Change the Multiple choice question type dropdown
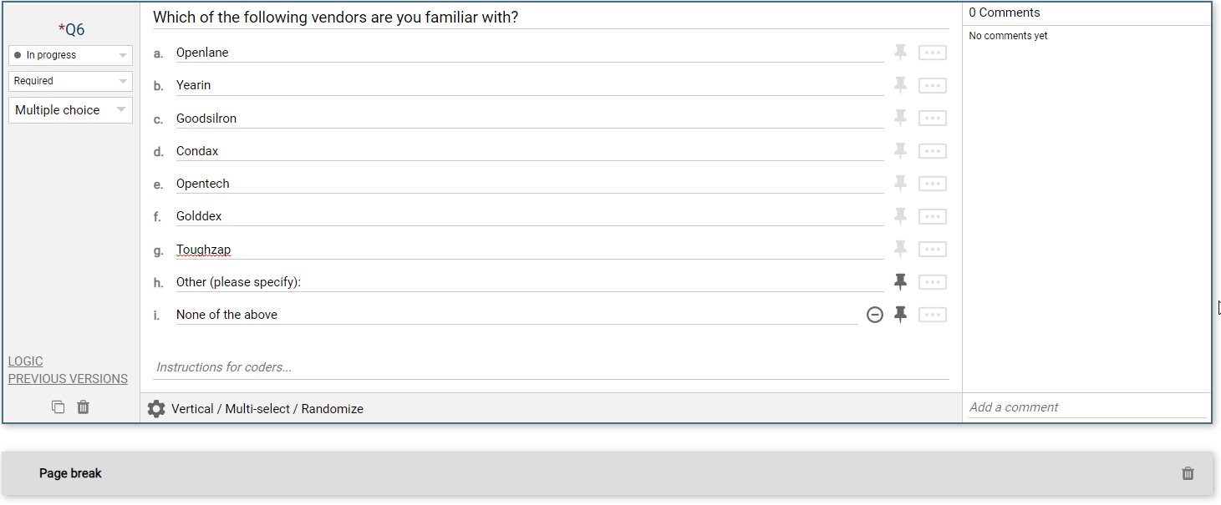Screen dimensions: 1221x505 click(x=70, y=110)
